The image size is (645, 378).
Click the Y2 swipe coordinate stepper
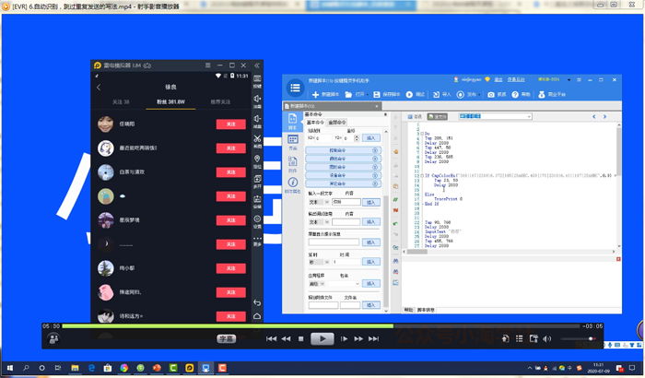357,138
